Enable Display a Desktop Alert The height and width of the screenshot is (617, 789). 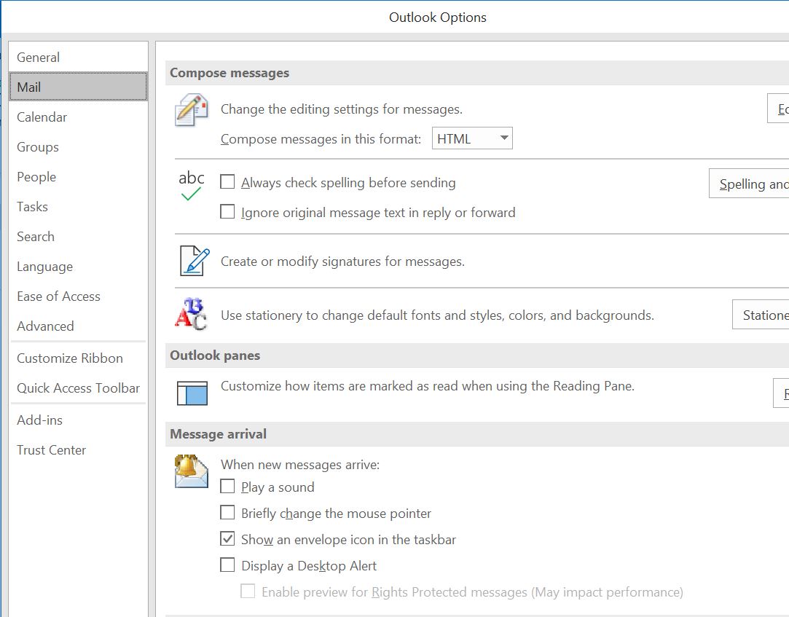[x=227, y=565]
